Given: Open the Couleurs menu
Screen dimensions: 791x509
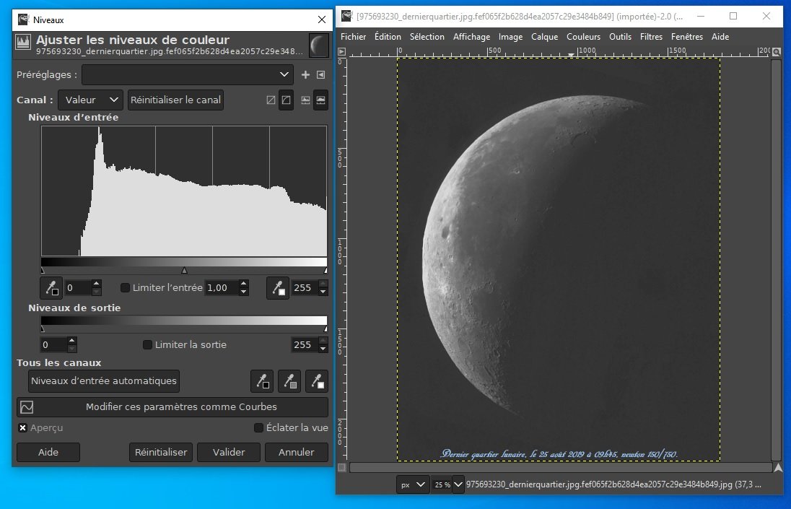Looking at the screenshot, I should (583, 37).
